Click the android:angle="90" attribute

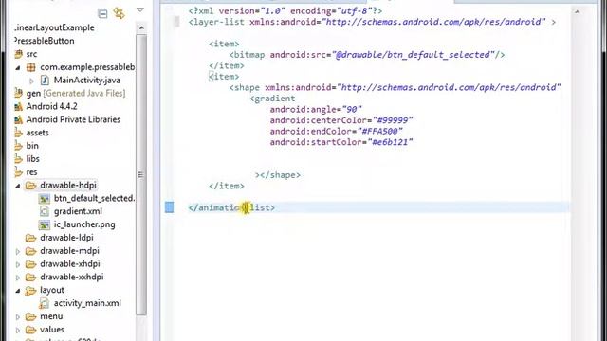tap(316, 110)
